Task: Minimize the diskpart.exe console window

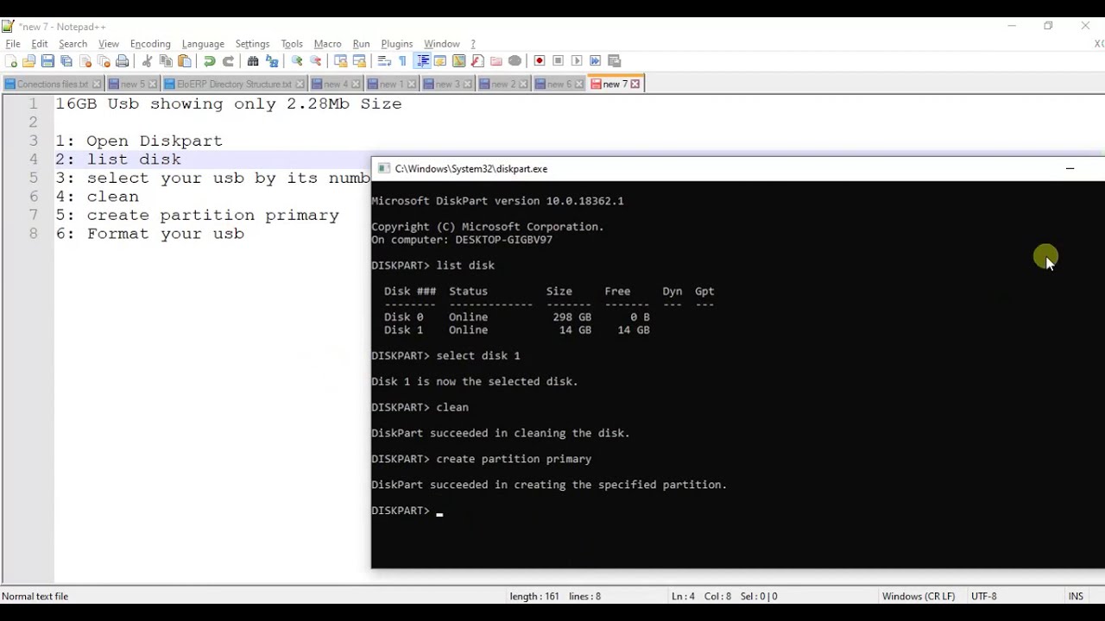Action: click(1070, 169)
